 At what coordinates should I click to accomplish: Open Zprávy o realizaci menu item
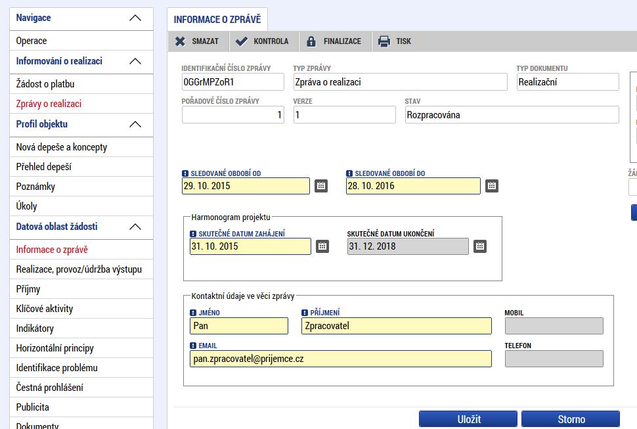81,104
